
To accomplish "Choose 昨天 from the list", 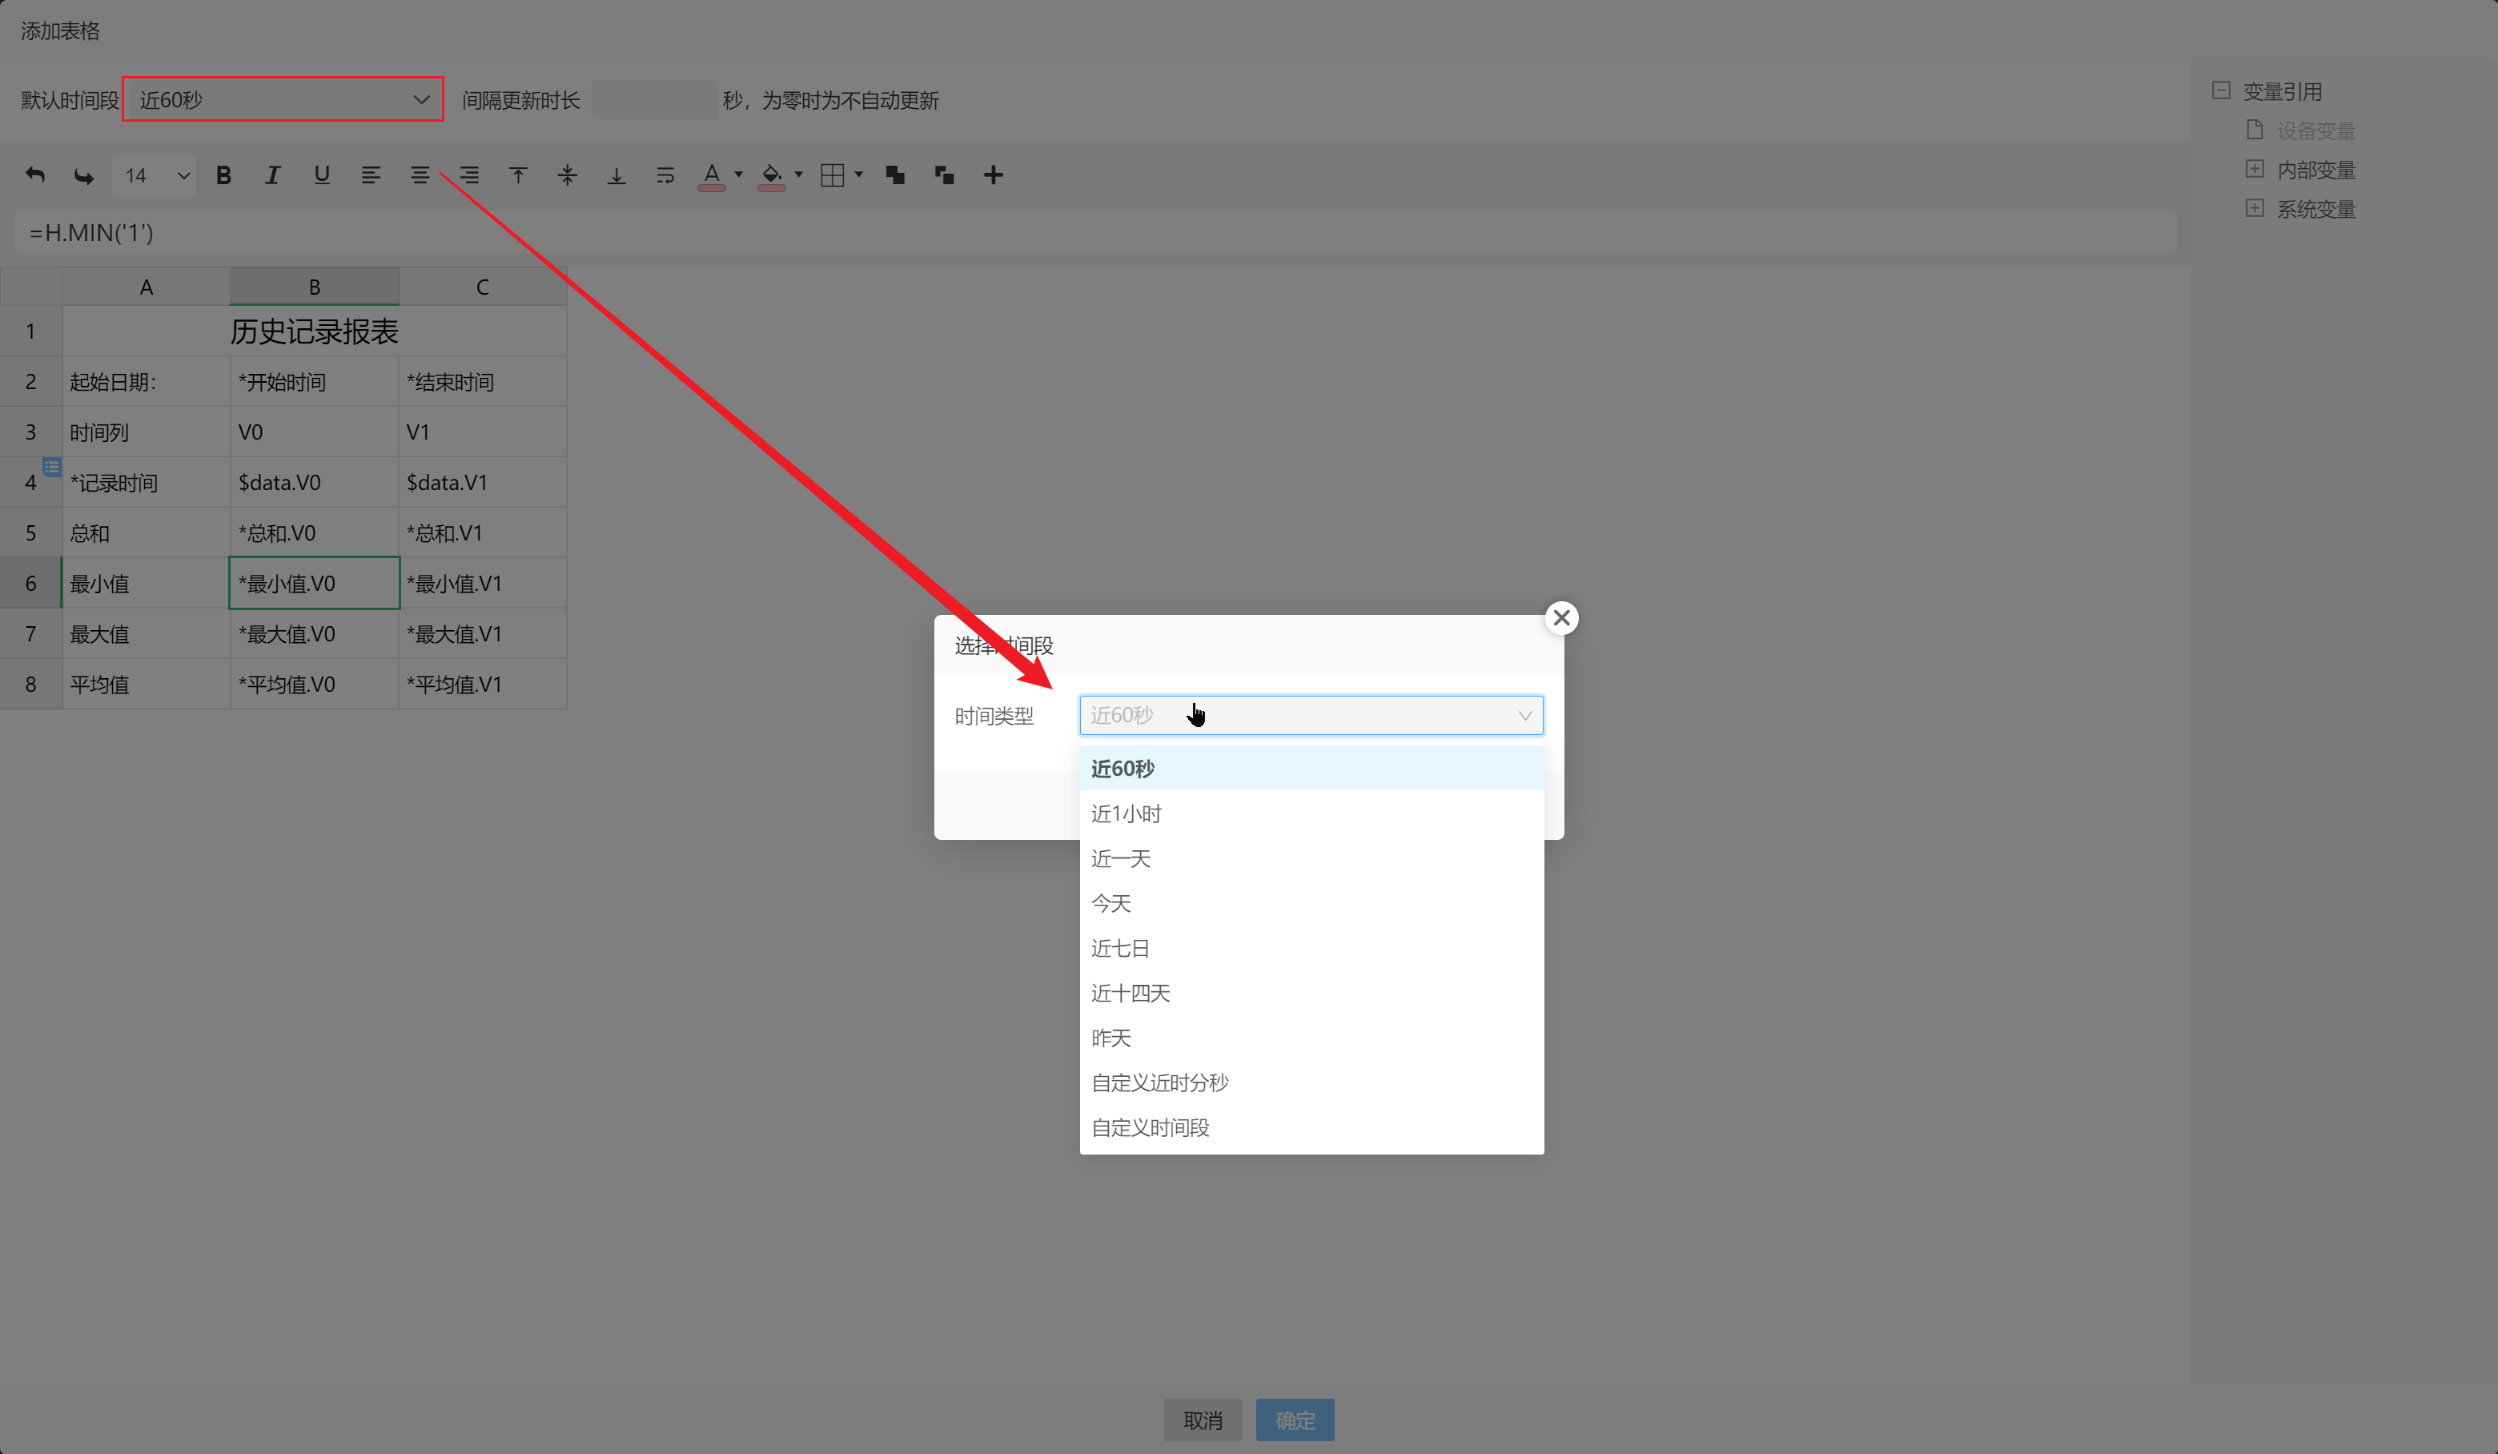I will pos(1311,1038).
